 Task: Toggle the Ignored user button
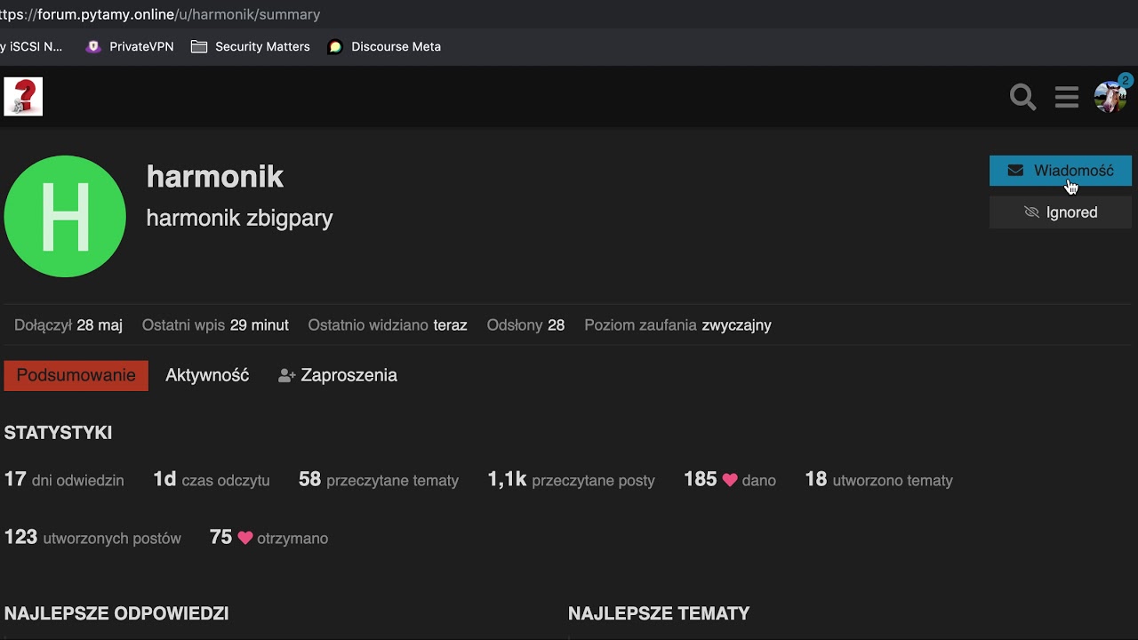(1060, 212)
